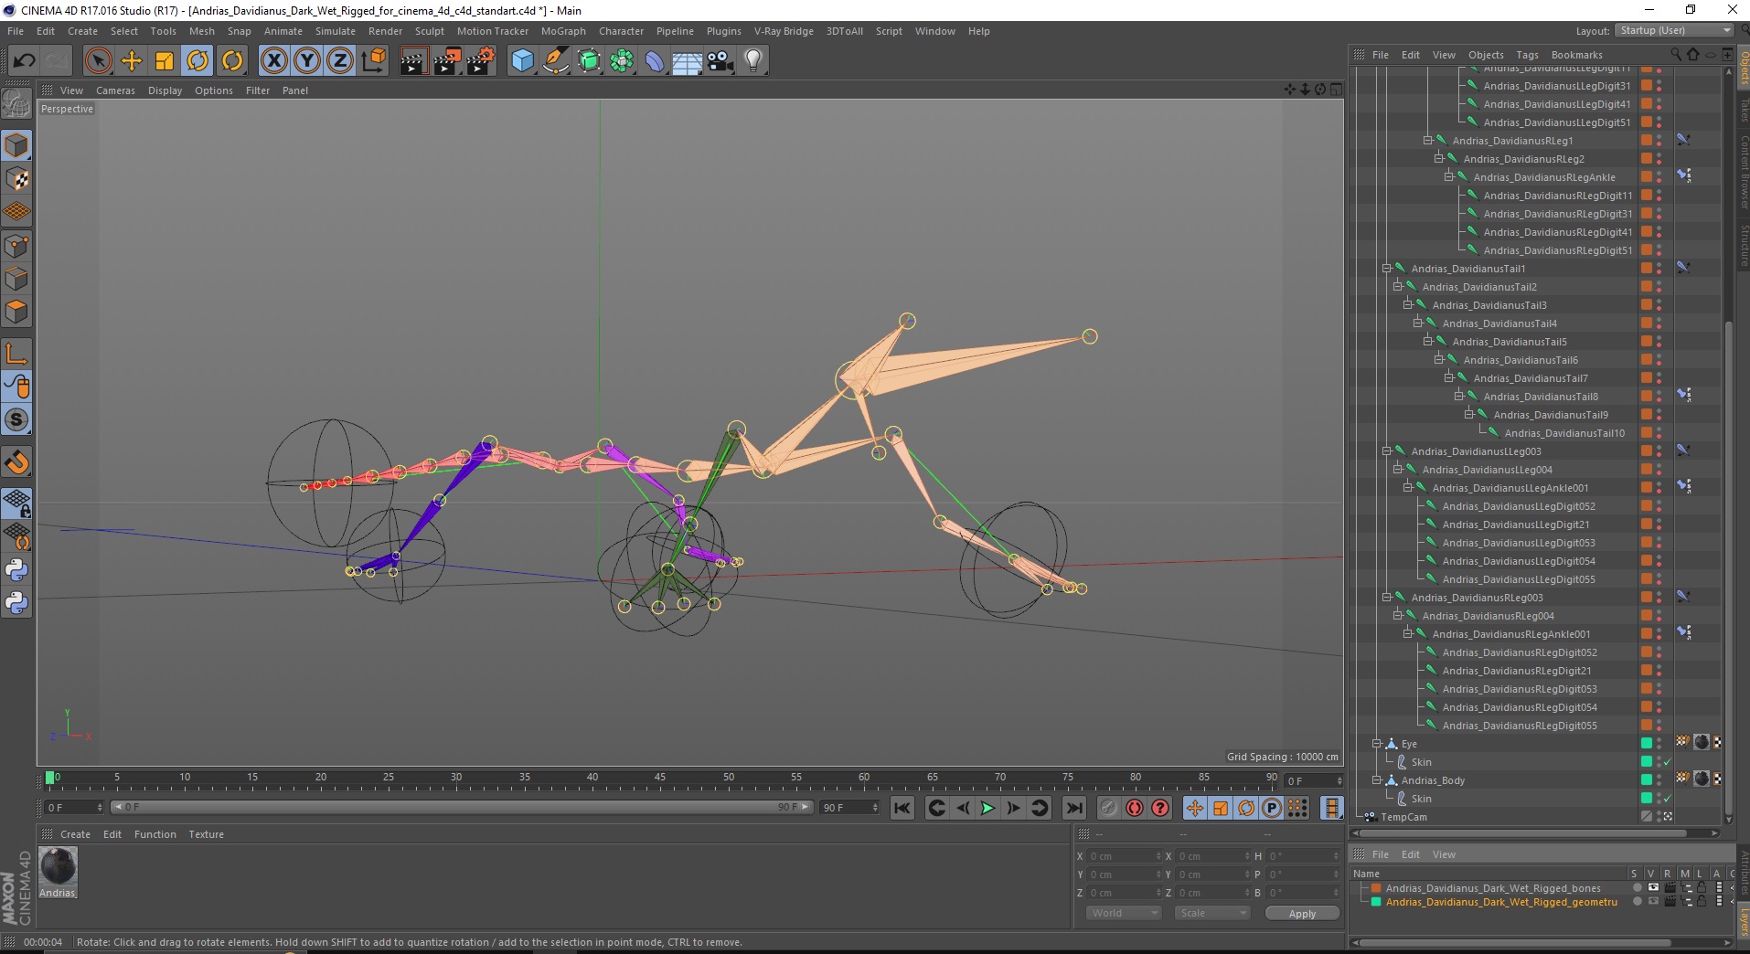
Task: Click the end frame 90 F field
Action: tap(849, 808)
